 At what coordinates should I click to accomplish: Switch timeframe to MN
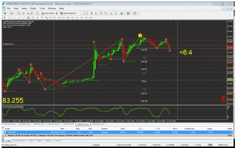(91, 18)
